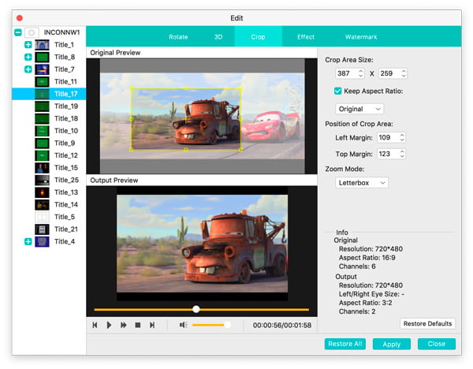The image size is (473, 369).
Task: Click the Title_13 thumbnail
Action: (x=42, y=192)
